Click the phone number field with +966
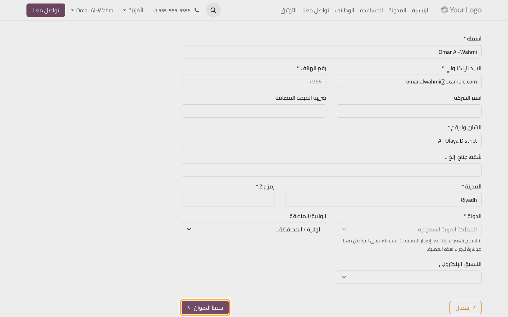508x317 pixels. 254,81
